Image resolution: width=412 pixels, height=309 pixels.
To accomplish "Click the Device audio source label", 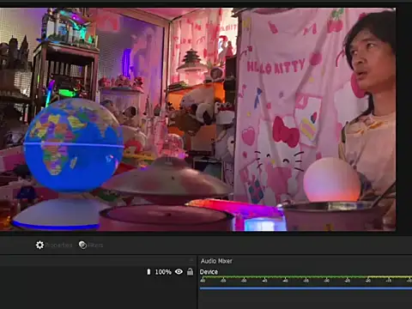I will (x=209, y=272).
